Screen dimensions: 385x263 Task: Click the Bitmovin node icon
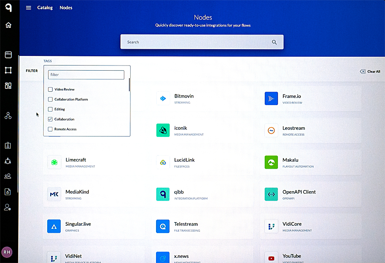pyautogui.click(x=163, y=98)
